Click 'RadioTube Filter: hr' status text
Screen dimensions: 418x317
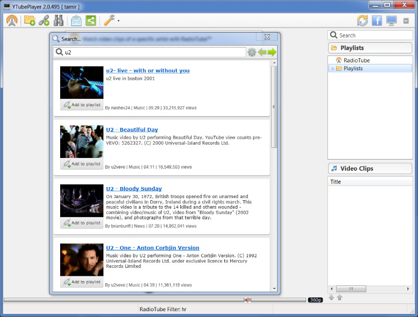coord(163,309)
